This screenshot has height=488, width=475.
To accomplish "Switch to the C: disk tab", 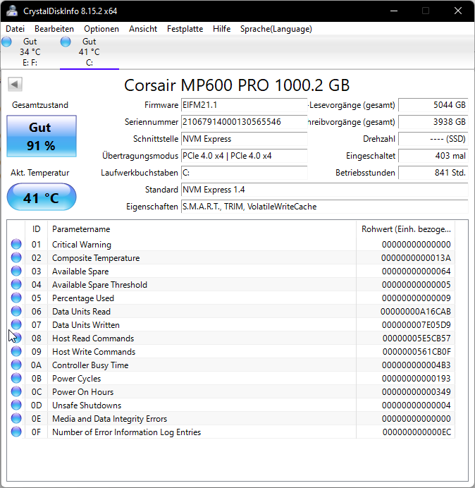I will [x=90, y=52].
